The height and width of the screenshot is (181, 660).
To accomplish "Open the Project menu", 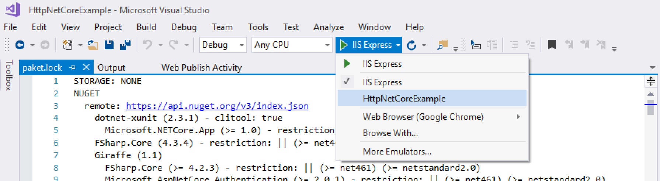I will (x=108, y=27).
